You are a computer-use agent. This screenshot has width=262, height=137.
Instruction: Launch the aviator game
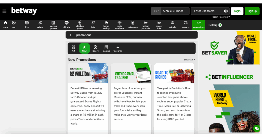pyautogui.click(x=40, y=25)
